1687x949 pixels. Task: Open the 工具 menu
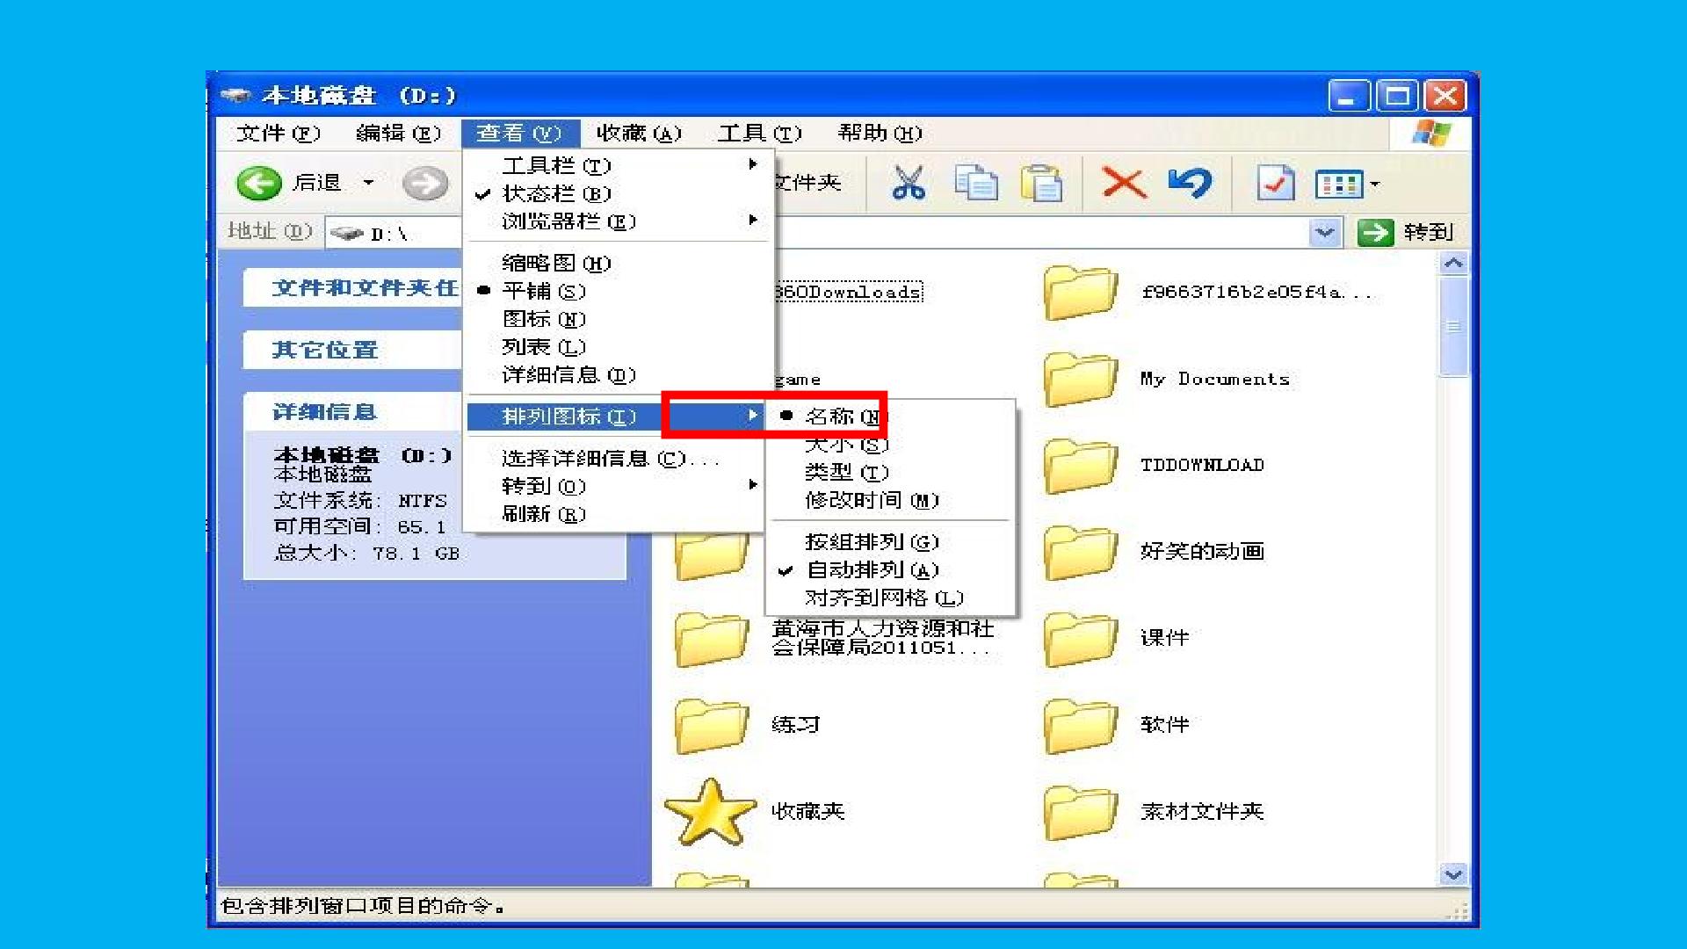(760, 134)
